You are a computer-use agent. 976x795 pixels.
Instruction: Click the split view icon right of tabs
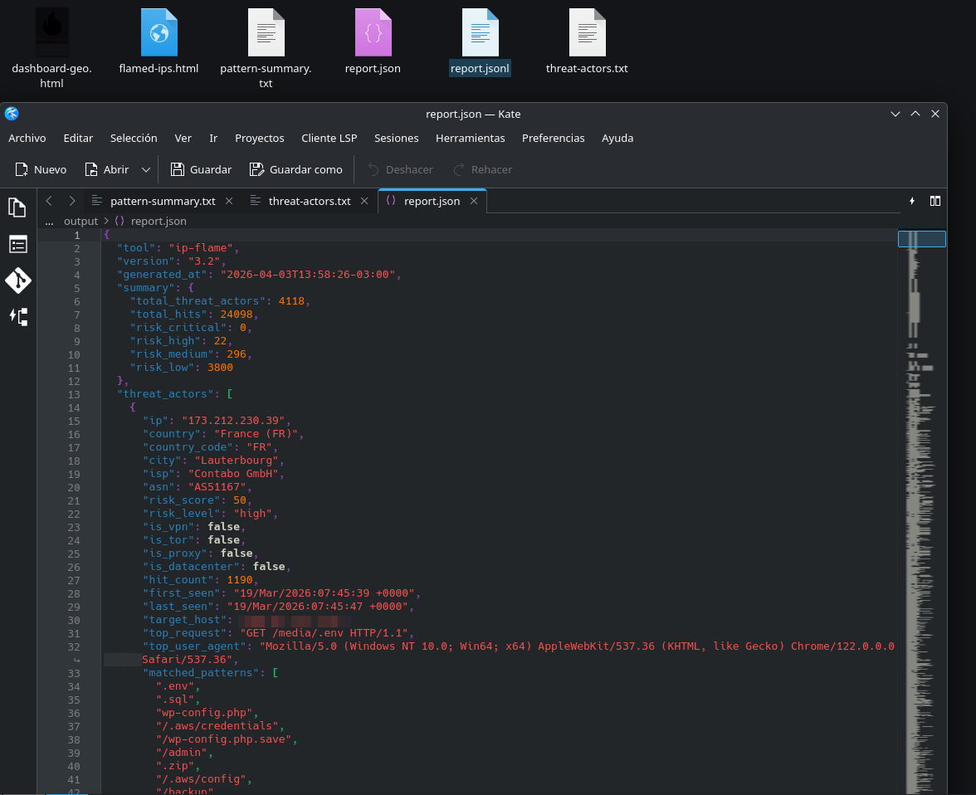coord(935,201)
